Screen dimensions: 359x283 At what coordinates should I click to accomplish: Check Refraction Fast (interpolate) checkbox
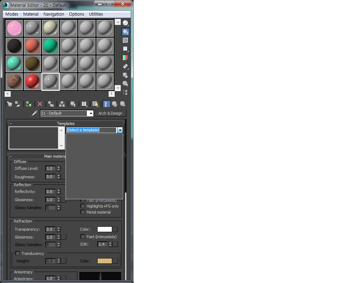coord(83,237)
